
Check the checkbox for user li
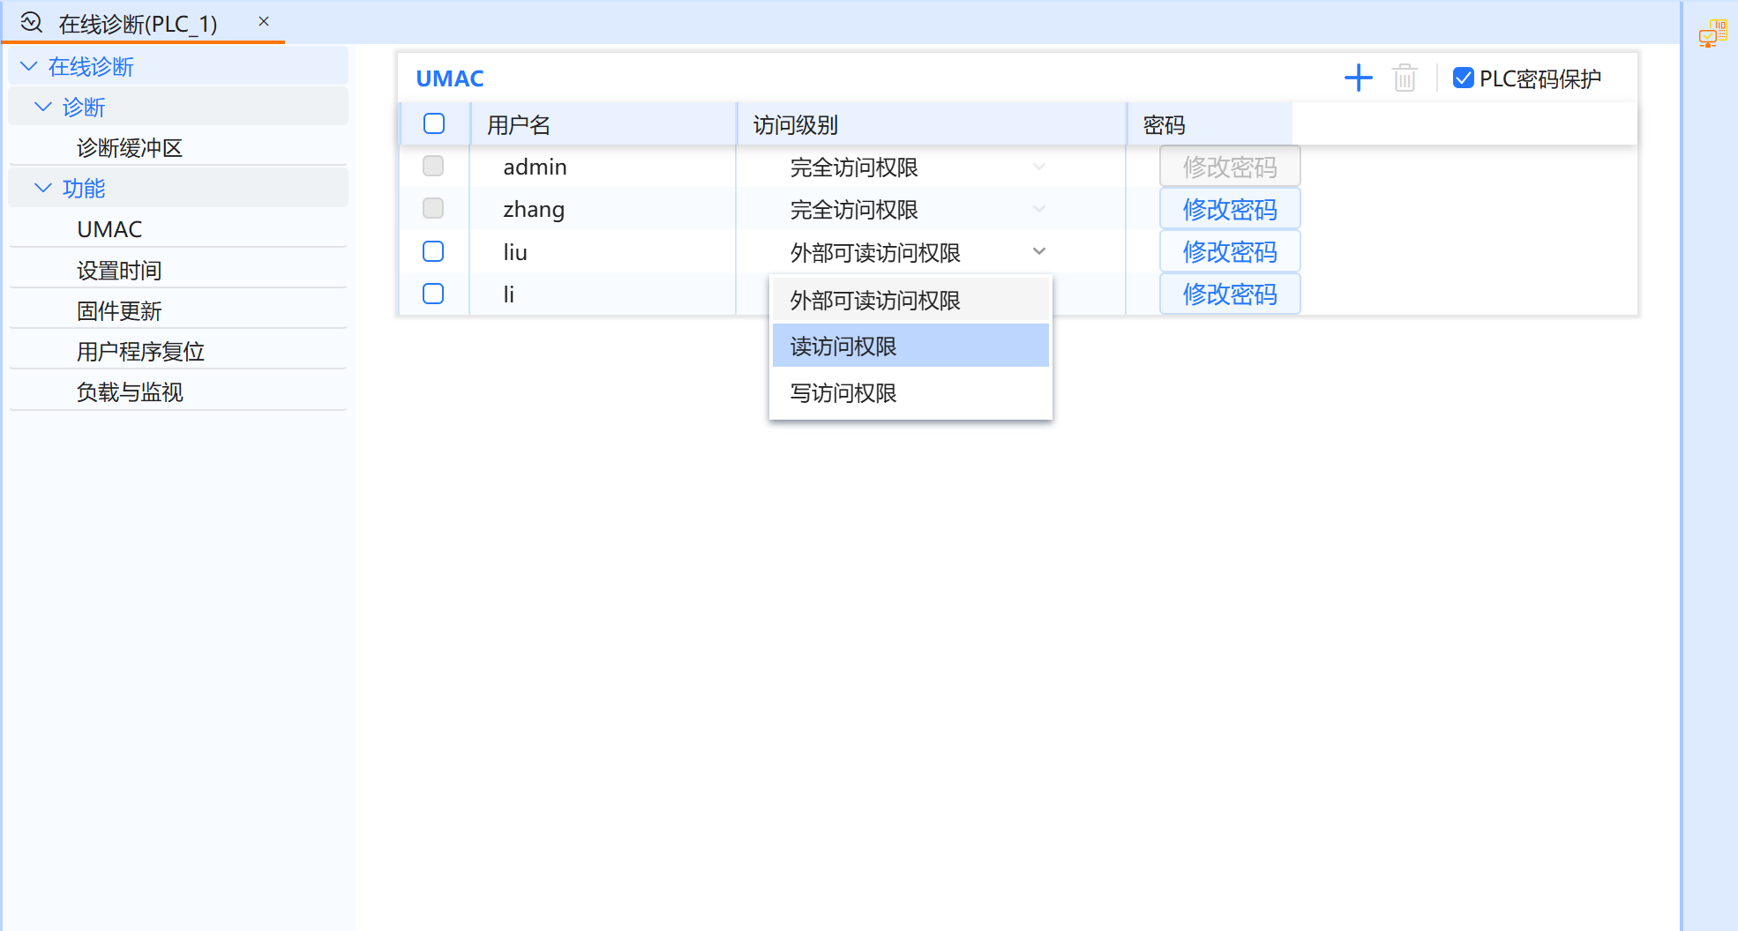[433, 294]
